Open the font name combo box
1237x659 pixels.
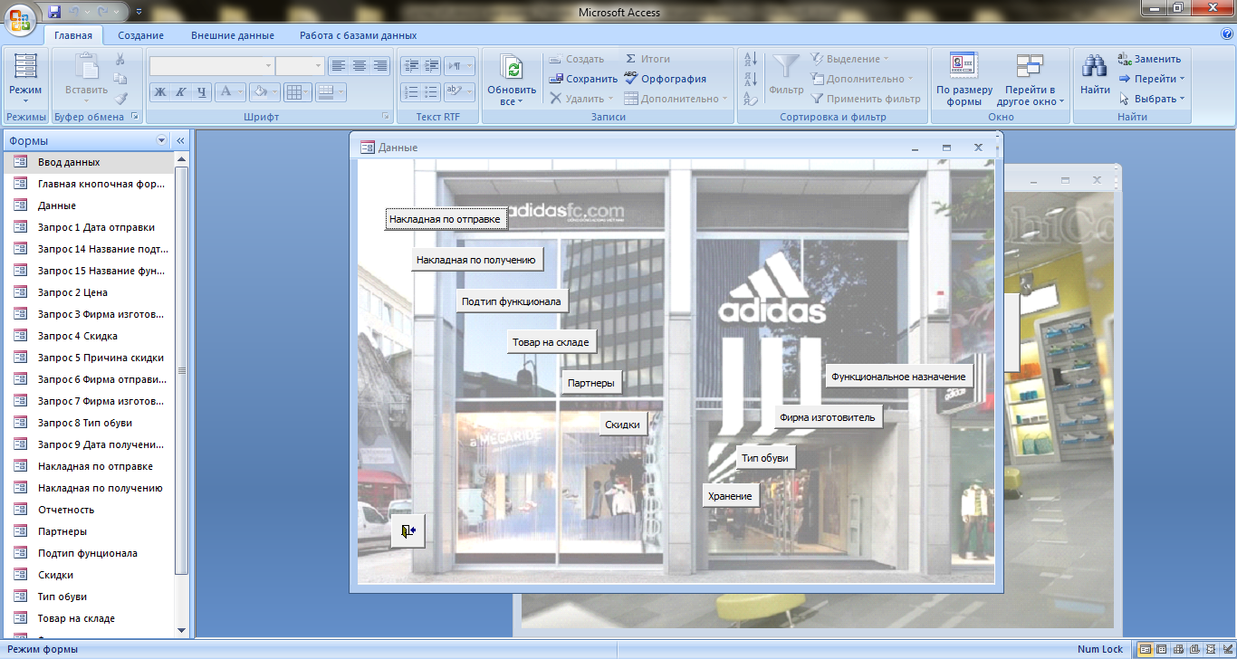click(x=212, y=66)
